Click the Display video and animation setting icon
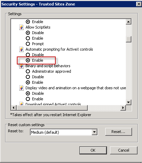This screenshot has height=163, width=142. 21,88
